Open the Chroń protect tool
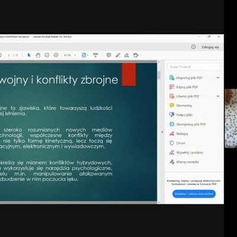 click(x=177, y=143)
